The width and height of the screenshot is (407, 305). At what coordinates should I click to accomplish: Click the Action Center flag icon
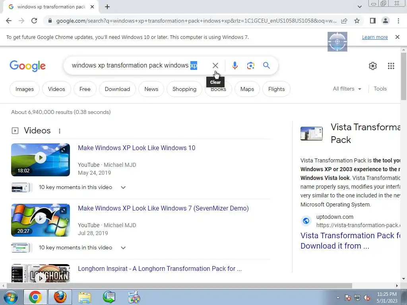348,298
